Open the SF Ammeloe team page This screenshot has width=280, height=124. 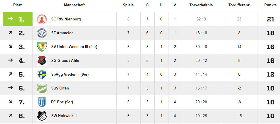click(x=62, y=33)
